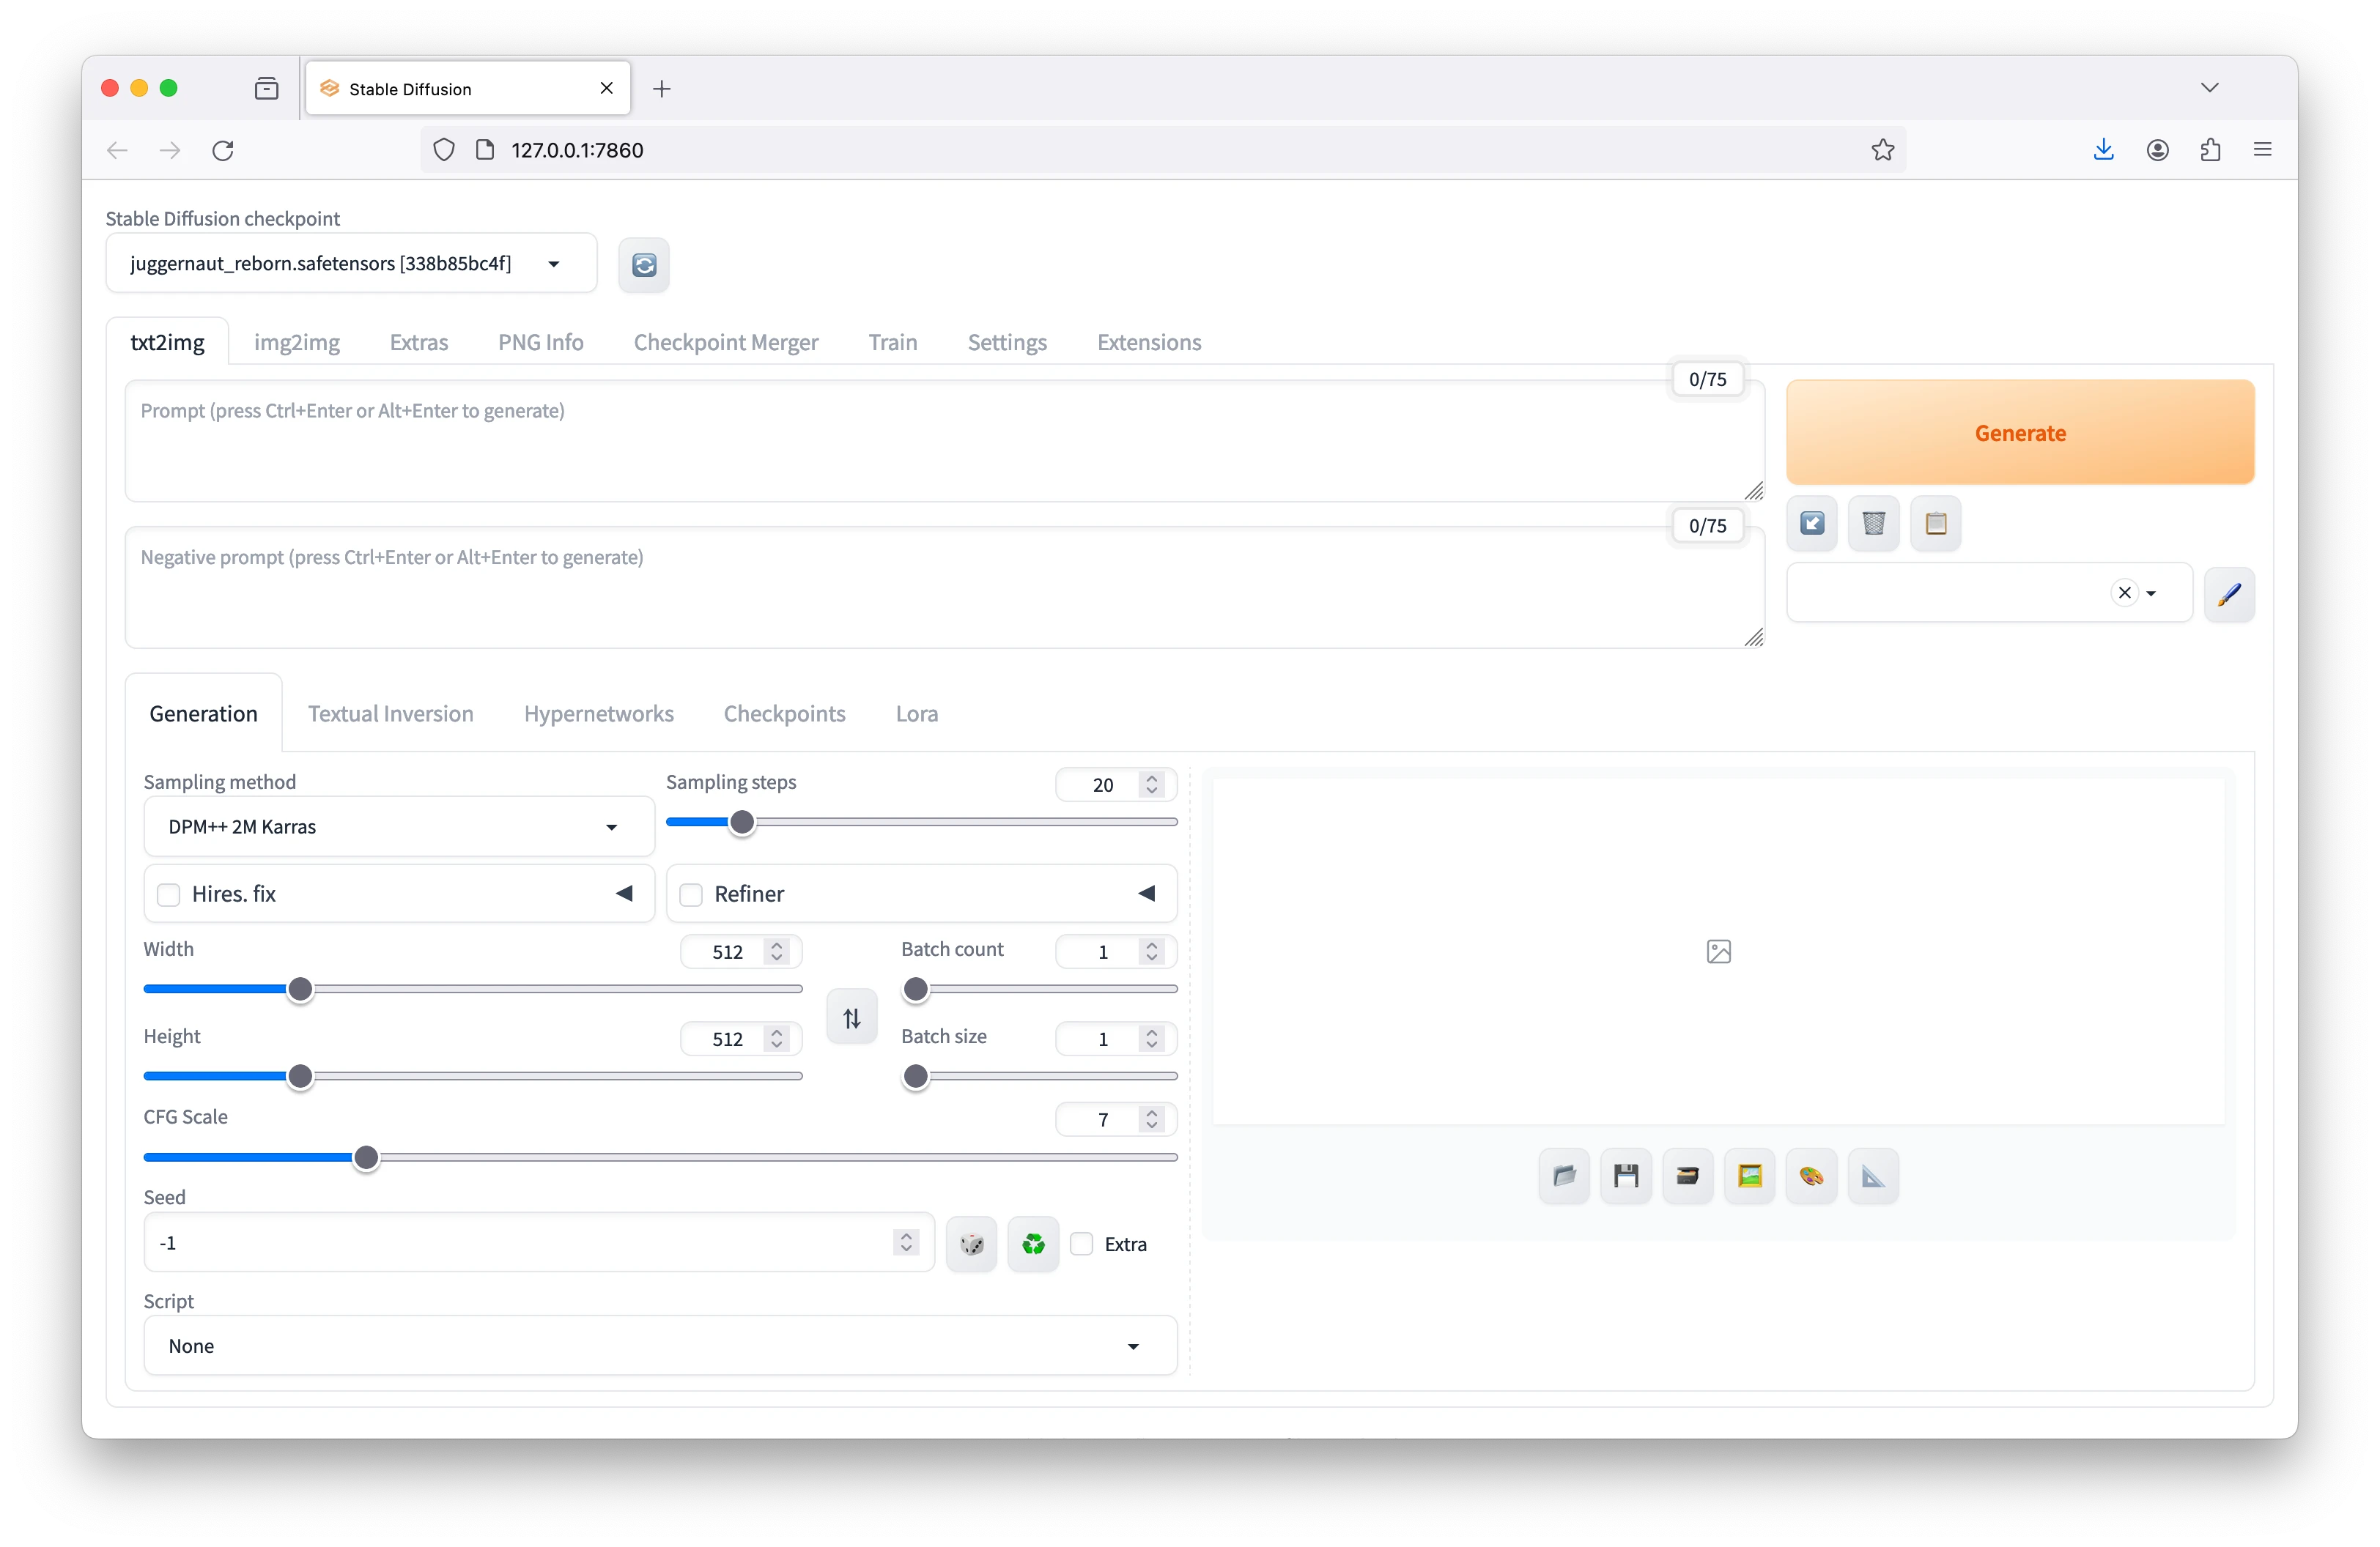Open the Stable Diffusion checkpoint dropdown
Viewport: 2380px width, 1547px height.
(x=351, y=264)
